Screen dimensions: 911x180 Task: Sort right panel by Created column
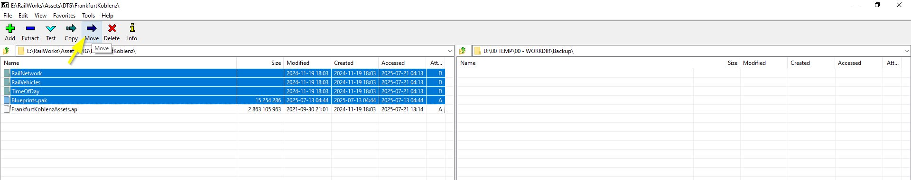coord(811,63)
